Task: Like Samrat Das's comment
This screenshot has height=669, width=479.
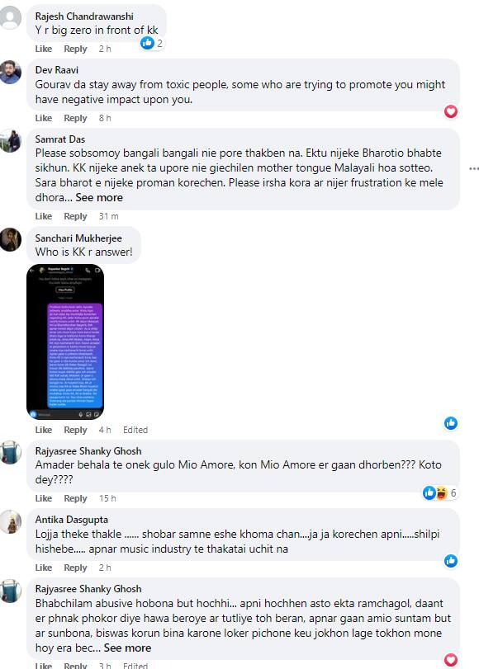Action: [x=44, y=216]
